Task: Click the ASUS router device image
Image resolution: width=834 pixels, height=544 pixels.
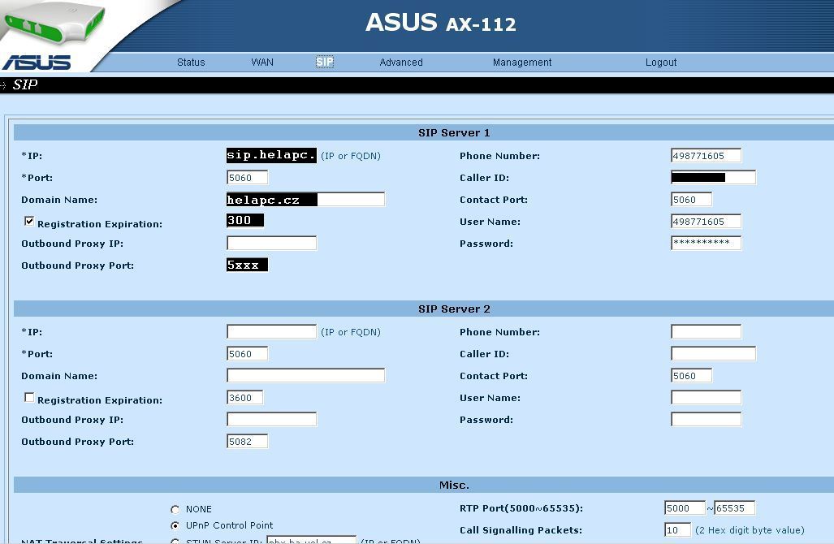Action: [x=53, y=23]
